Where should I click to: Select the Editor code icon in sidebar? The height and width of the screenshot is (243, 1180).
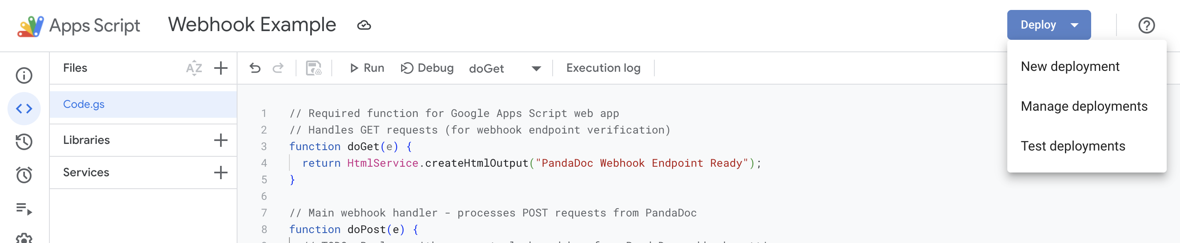24,109
